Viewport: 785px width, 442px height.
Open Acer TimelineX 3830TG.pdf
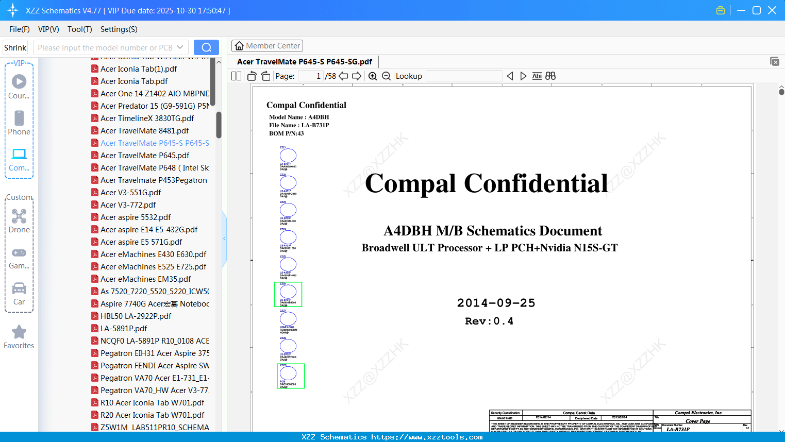tap(147, 118)
